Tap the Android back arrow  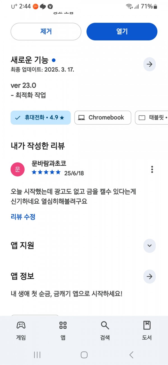tap(131, 355)
